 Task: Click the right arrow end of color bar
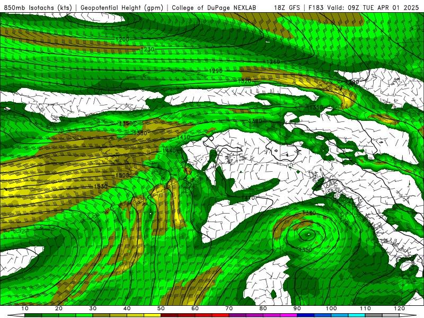click(x=408, y=315)
